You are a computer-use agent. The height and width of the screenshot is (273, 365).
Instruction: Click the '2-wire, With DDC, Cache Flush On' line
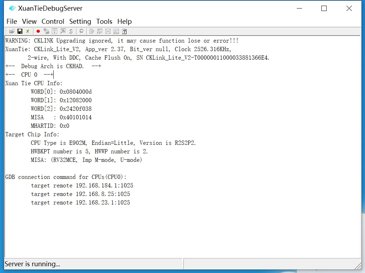click(x=149, y=58)
